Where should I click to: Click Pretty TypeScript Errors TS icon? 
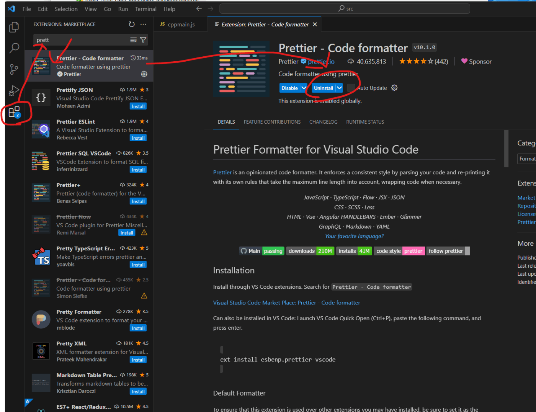[x=41, y=256]
